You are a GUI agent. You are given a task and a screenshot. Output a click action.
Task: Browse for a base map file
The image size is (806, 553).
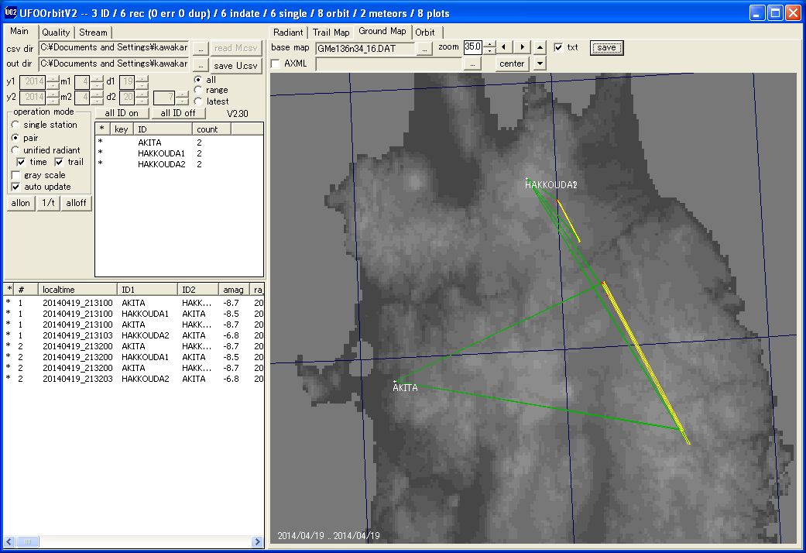point(424,48)
